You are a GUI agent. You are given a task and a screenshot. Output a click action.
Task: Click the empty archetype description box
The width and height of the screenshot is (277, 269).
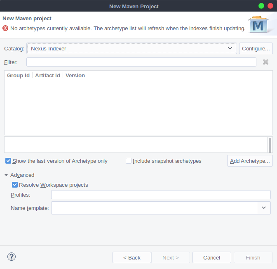click(x=136, y=145)
